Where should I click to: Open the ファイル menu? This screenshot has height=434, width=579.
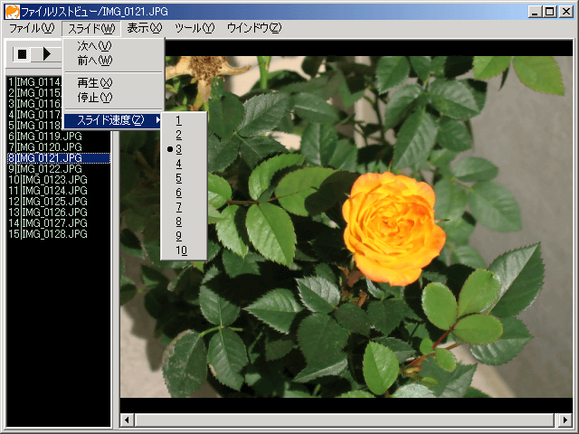pos(32,28)
